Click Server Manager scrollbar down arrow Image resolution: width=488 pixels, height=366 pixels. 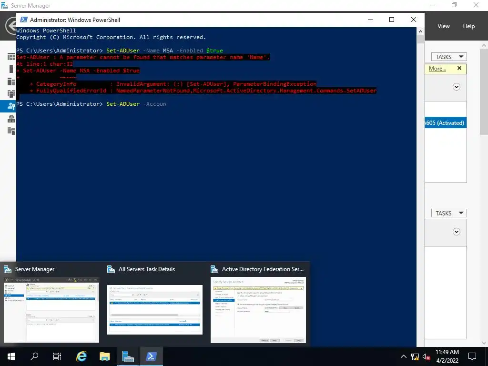(x=484, y=343)
